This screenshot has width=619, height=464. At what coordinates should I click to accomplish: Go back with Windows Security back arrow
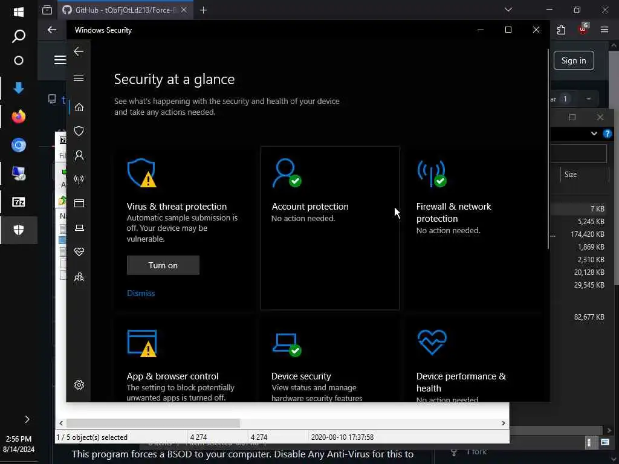tap(79, 51)
